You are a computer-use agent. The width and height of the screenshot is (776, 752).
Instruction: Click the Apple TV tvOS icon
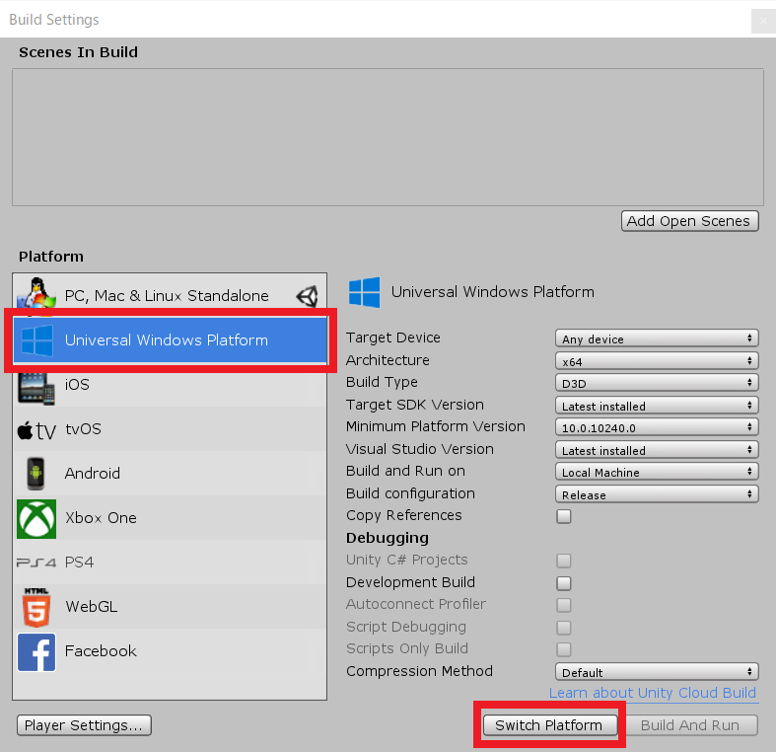pyautogui.click(x=36, y=430)
